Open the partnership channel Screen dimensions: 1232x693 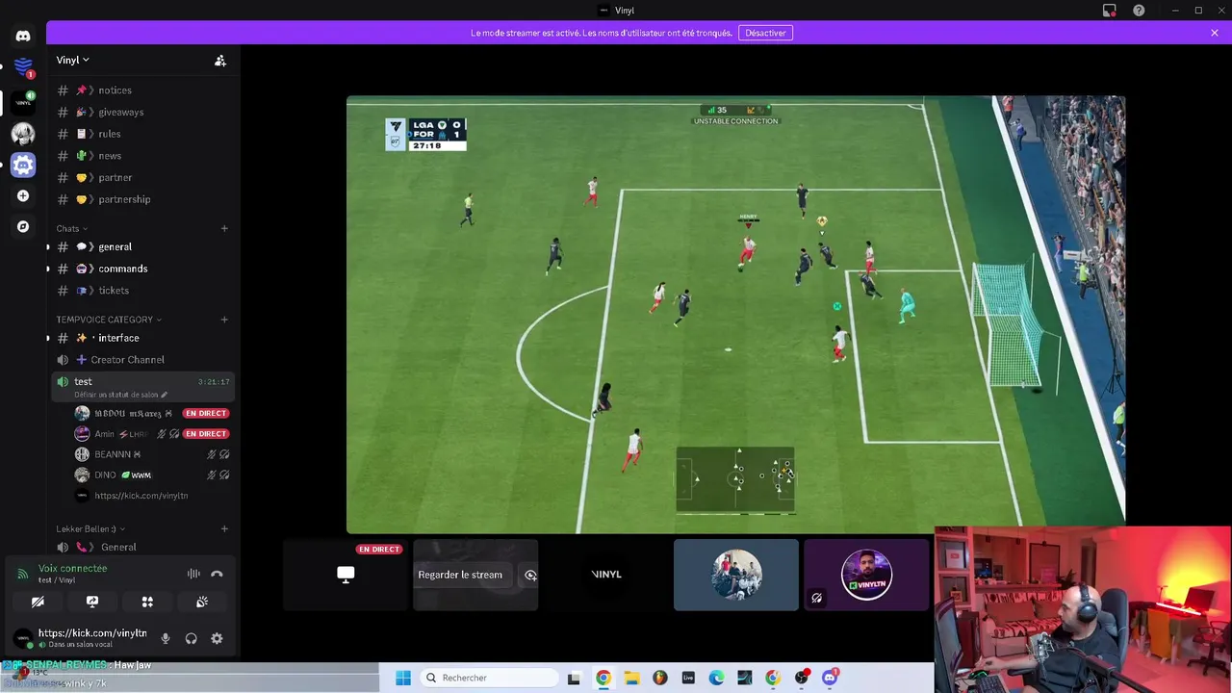coord(142,199)
